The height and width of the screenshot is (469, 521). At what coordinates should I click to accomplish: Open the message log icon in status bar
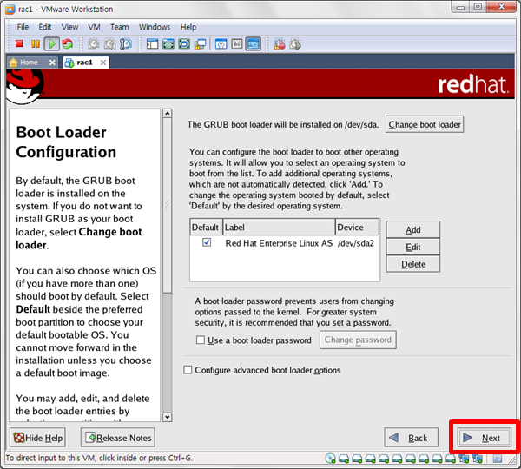(498, 459)
